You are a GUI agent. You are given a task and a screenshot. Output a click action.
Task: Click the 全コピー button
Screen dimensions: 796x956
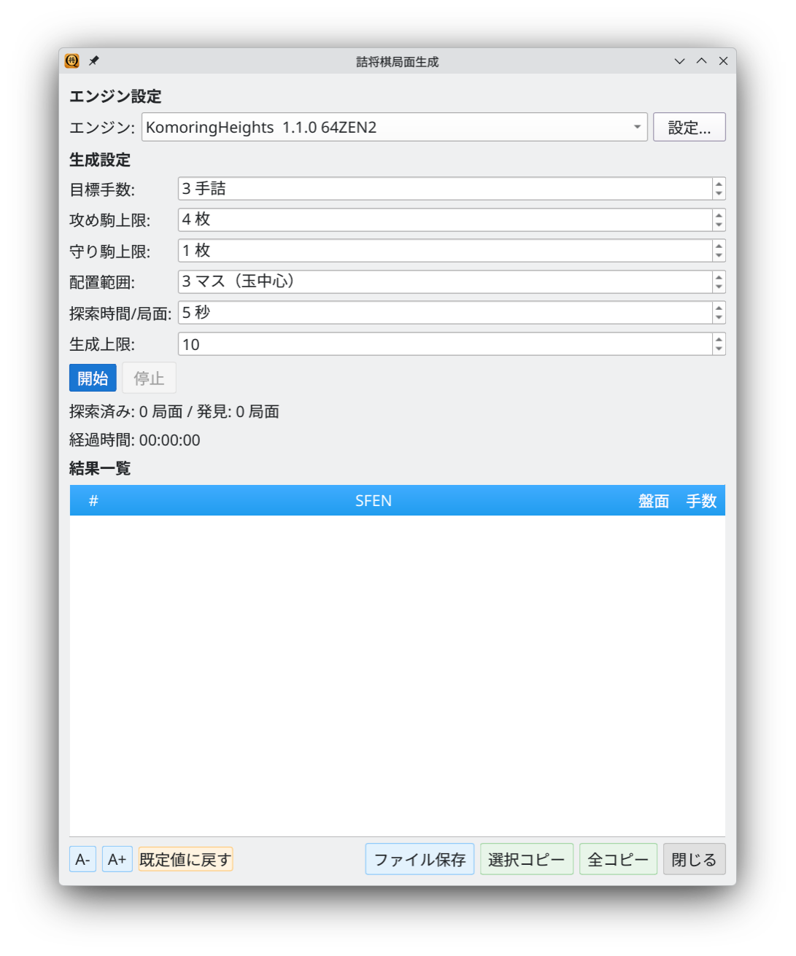(x=618, y=860)
